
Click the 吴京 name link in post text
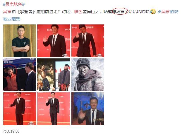pyautogui.click(x=7, y=12)
